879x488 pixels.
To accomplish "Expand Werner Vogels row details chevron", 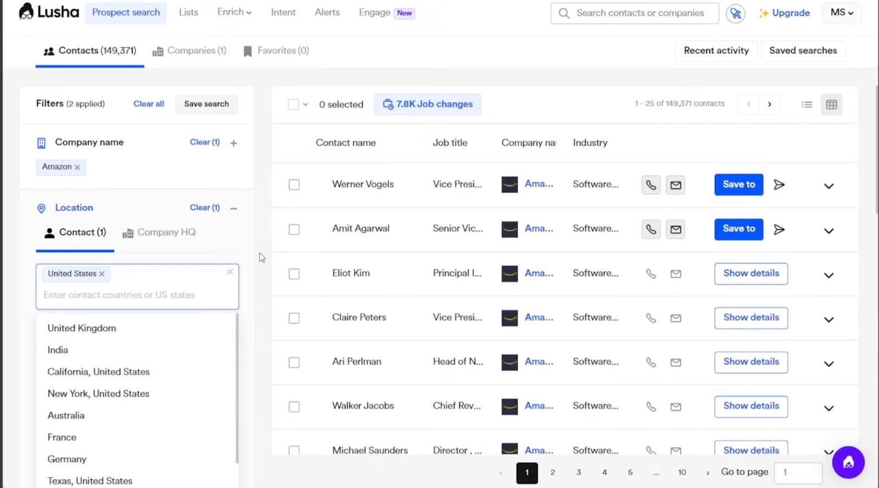I will 828,186.
